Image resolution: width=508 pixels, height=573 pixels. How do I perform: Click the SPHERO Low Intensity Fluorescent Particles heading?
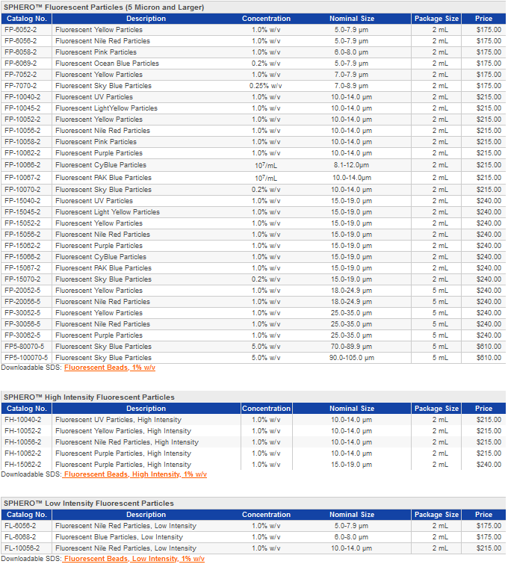[88, 504]
